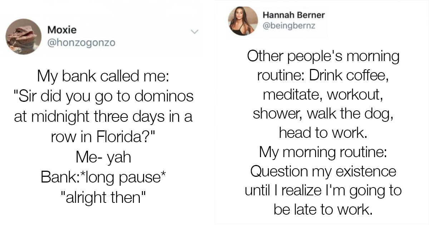This screenshot has width=429, height=225.
Task: Click Hannah Berner's profile picture
Action: pos(243,21)
